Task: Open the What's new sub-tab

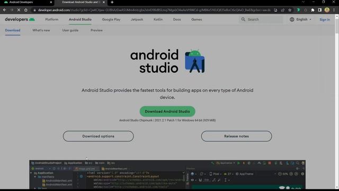Action: pos(41,30)
